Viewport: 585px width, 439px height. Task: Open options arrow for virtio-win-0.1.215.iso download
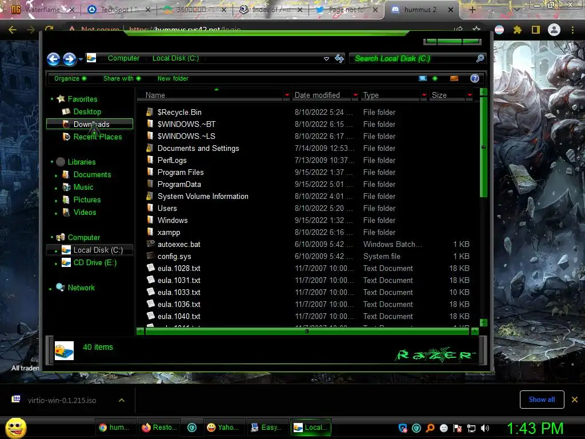coord(122,400)
